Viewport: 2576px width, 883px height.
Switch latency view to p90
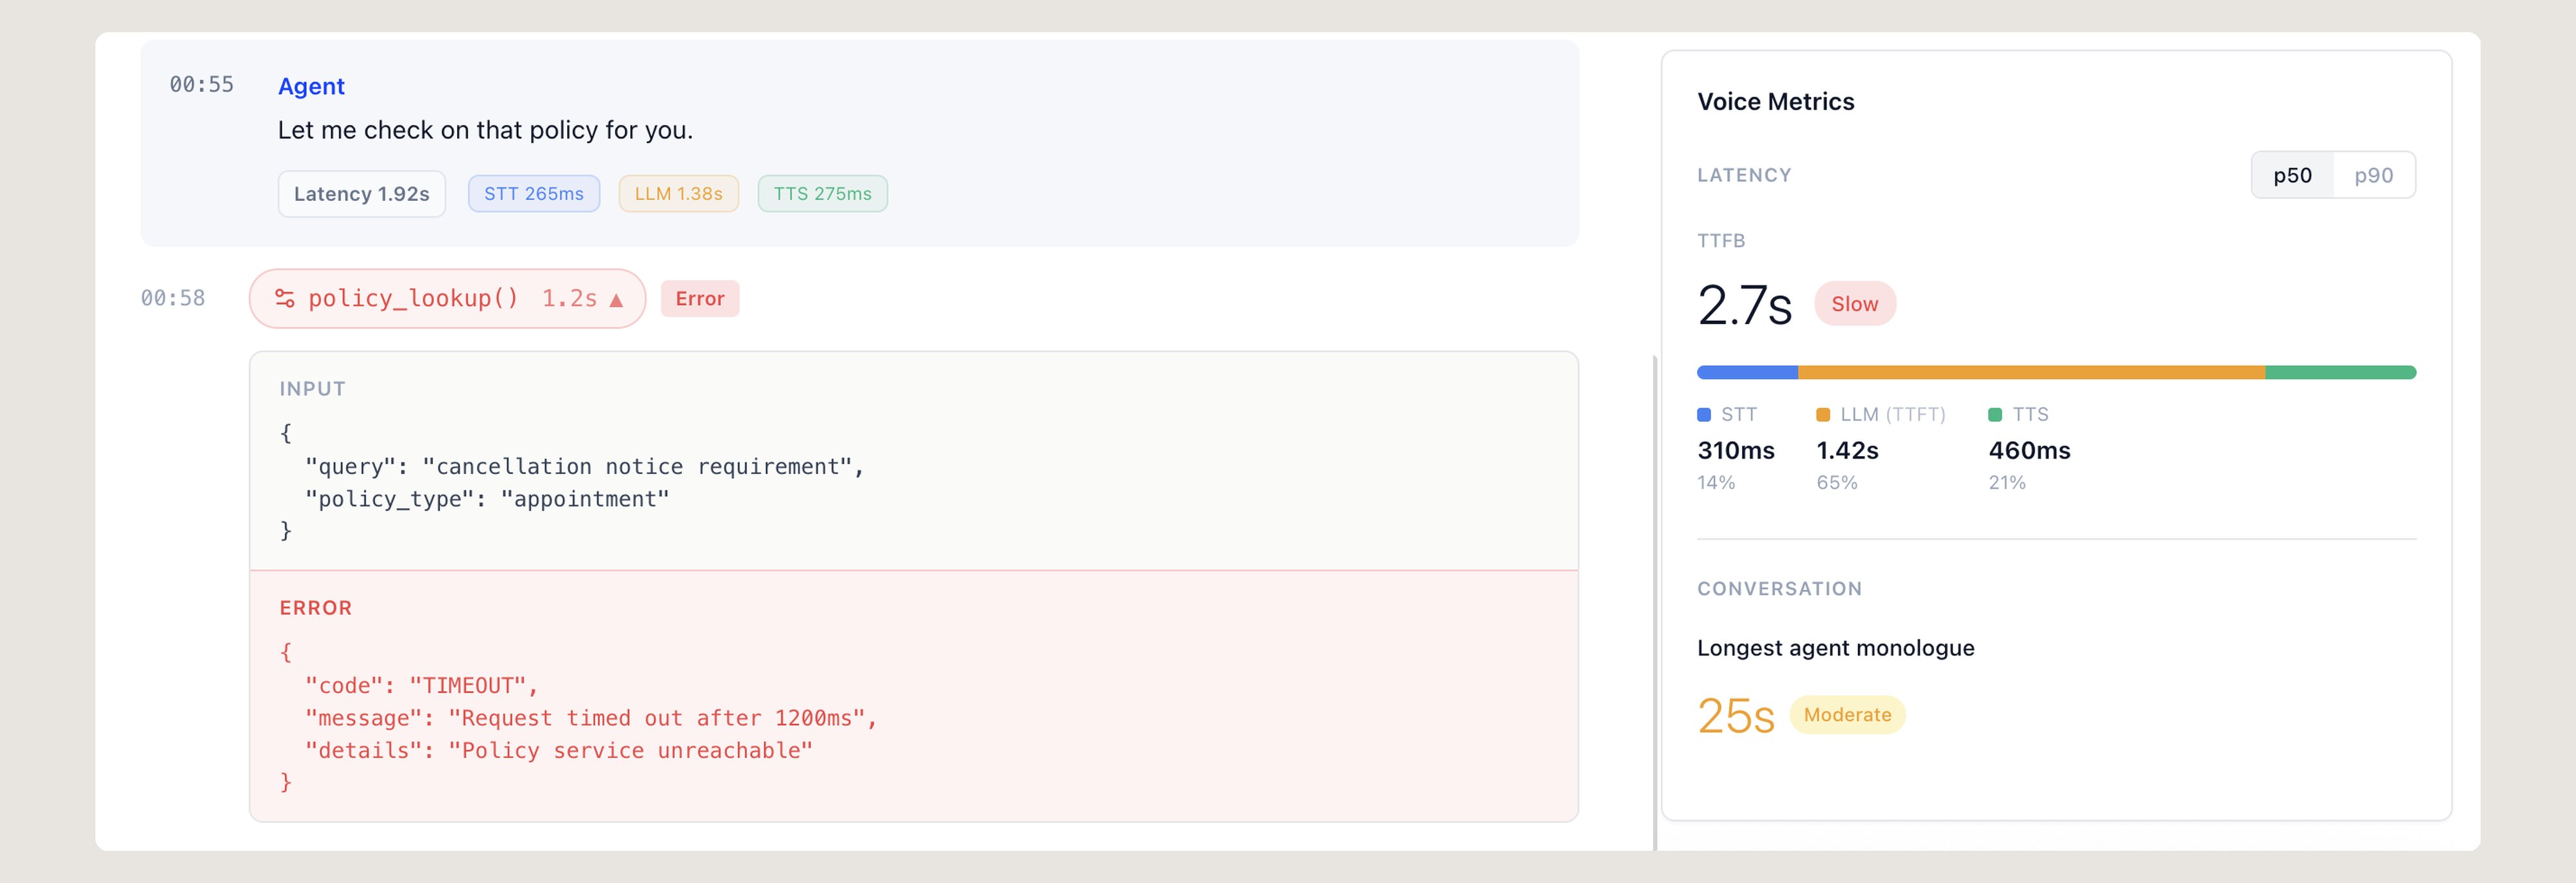click(x=2373, y=176)
